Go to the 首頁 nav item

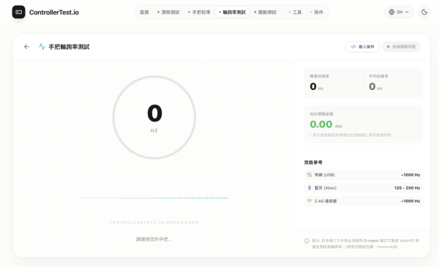144,12
